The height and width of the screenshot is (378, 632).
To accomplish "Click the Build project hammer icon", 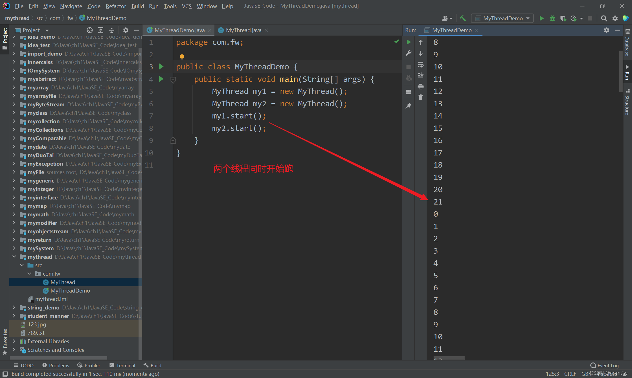I will tap(463, 18).
